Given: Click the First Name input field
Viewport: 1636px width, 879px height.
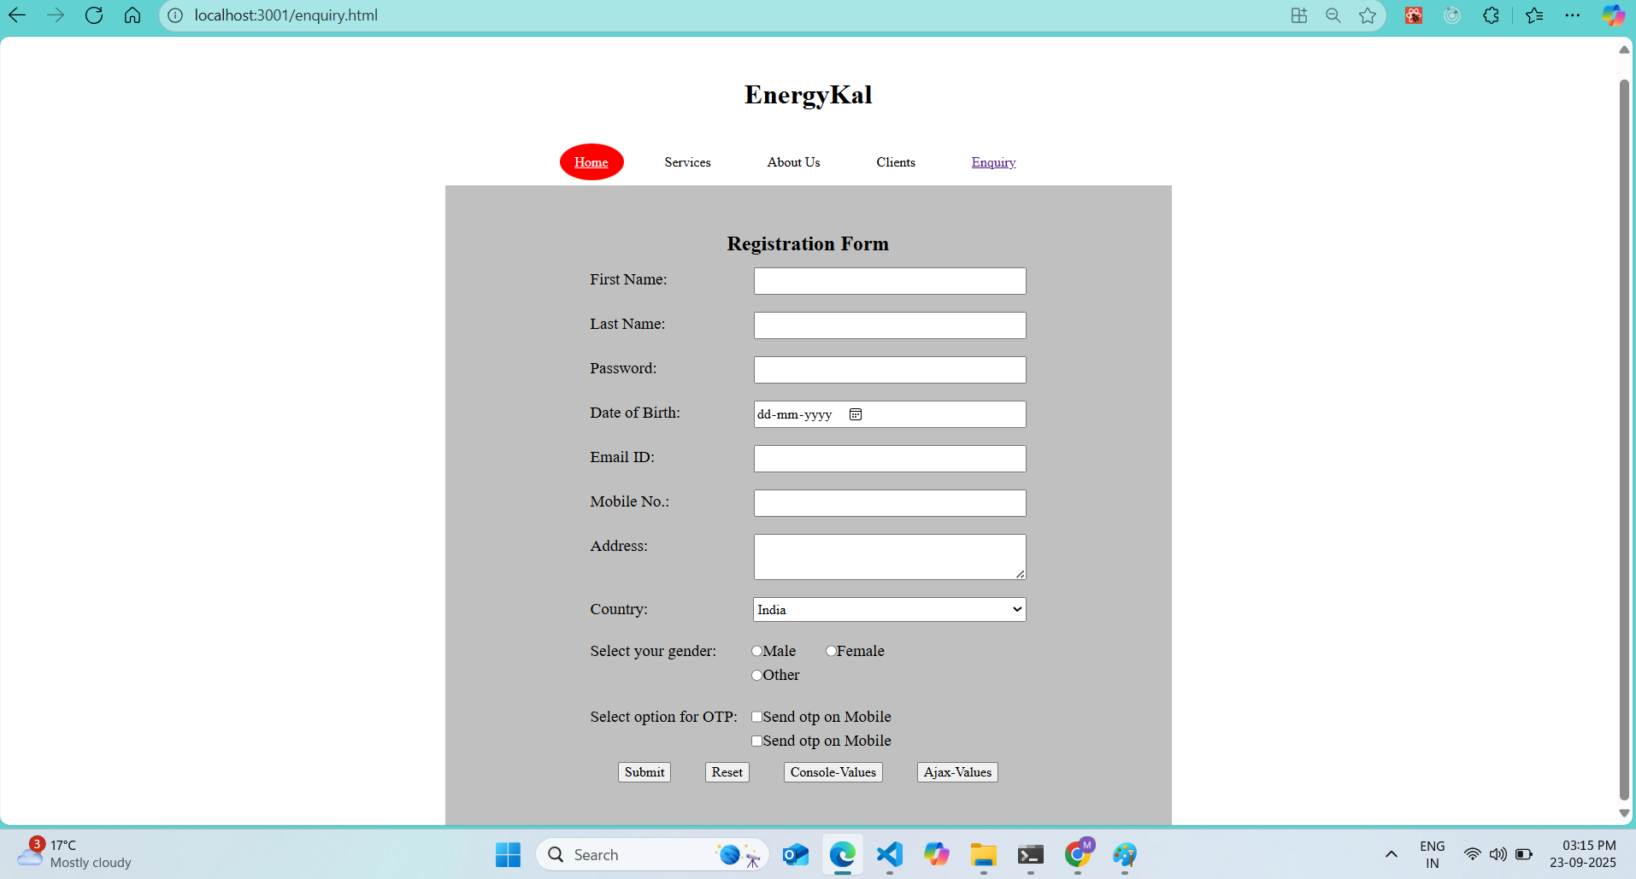Looking at the screenshot, I should point(889,281).
